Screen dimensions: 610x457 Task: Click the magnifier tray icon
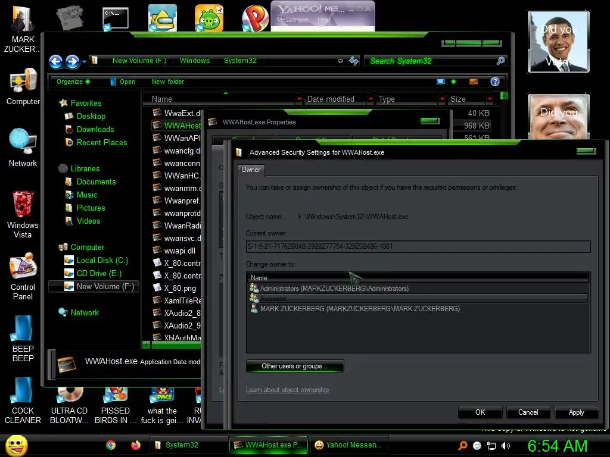(x=463, y=446)
